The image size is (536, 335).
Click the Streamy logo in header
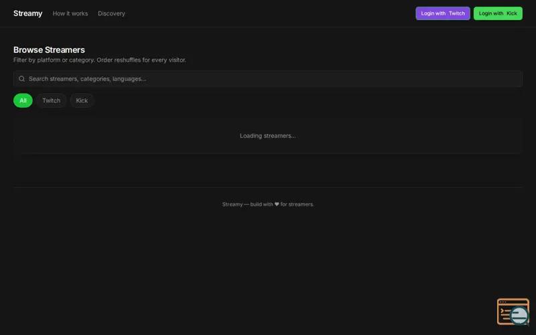click(27, 13)
